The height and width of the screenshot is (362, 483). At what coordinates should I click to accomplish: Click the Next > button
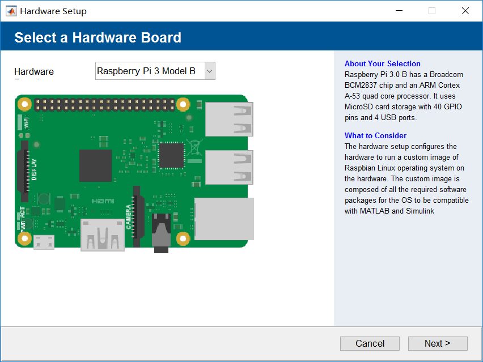(x=438, y=343)
